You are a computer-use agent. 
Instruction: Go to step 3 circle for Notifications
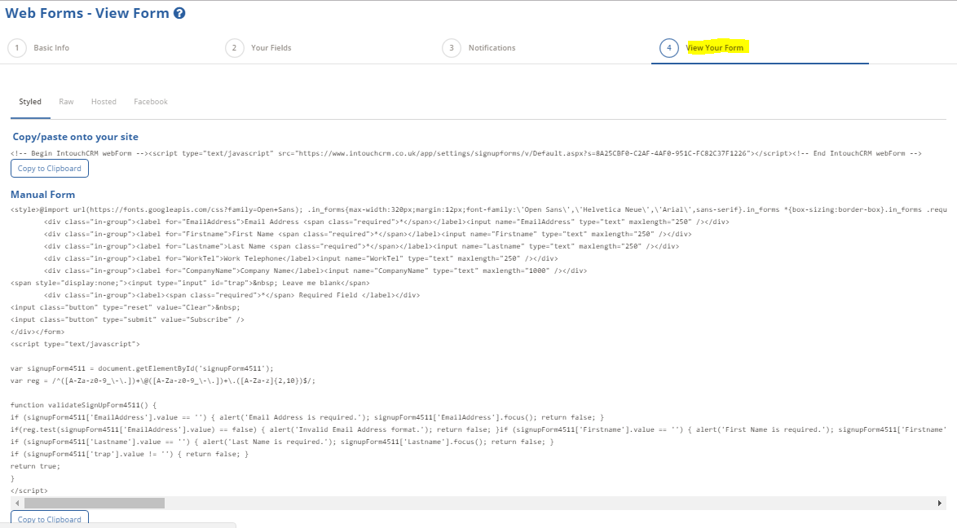pos(452,47)
